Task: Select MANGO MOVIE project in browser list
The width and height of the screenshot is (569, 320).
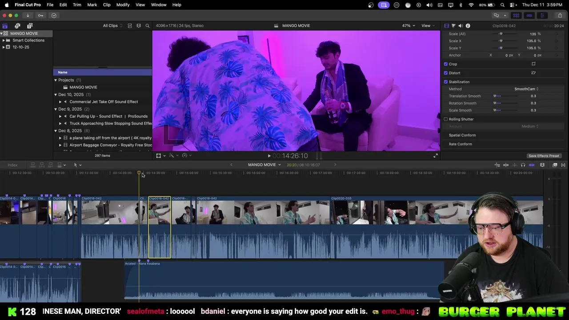Action: (x=83, y=88)
